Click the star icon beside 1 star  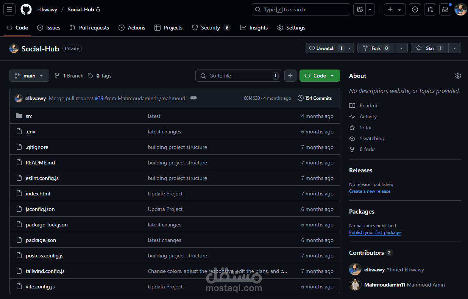[352, 127]
